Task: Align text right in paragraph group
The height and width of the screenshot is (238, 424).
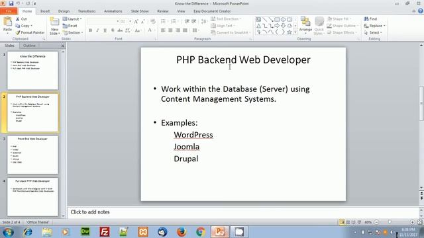Action: pos(178,30)
